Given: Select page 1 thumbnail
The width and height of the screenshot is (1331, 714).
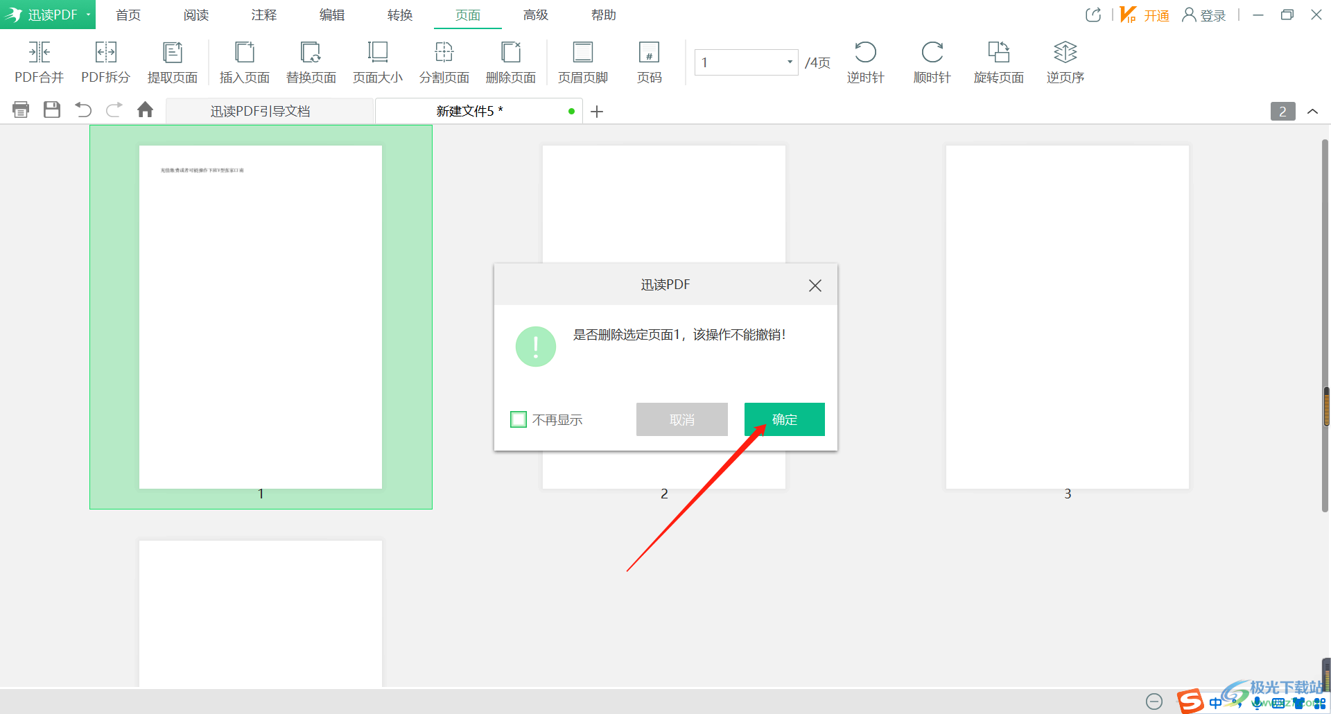Looking at the screenshot, I should pyautogui.click(x=261, y=317).
